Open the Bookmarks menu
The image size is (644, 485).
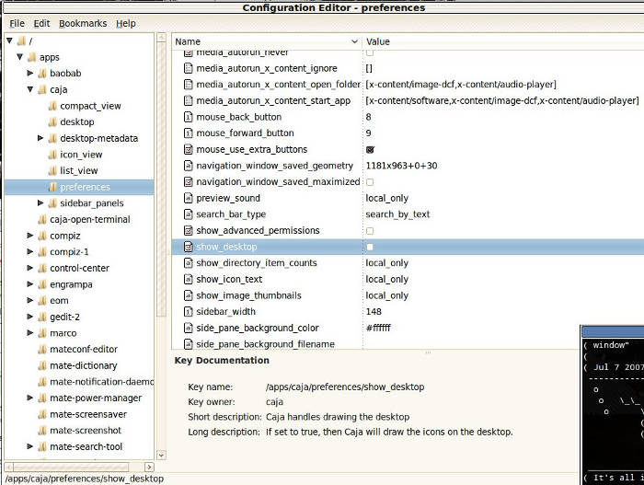coord(83,23)
